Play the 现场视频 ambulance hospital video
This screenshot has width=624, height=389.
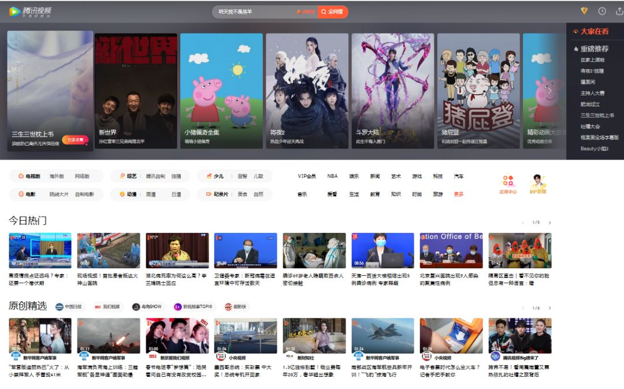[108, 250]
